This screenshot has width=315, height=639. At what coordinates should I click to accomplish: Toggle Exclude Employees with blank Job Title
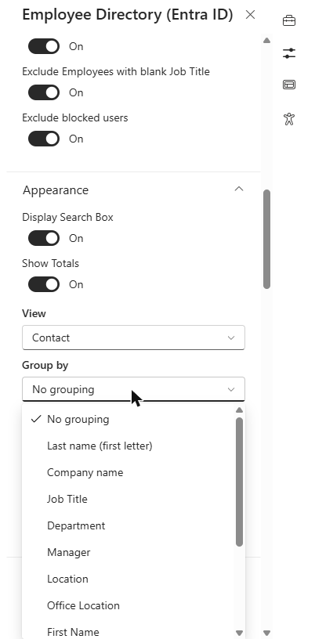point(44,92)
